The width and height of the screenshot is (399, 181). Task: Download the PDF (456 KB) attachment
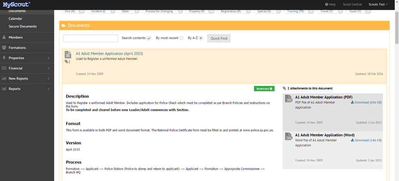(x=366, y=102)
